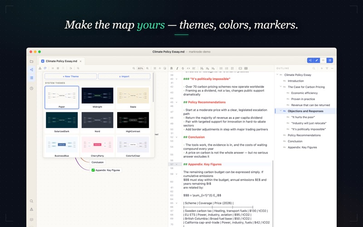The height and width of the screenshot is (227, 363).
Task: Toggle the mind map pane button top-right
Action: pyautogui.click(x=310, y=60)
